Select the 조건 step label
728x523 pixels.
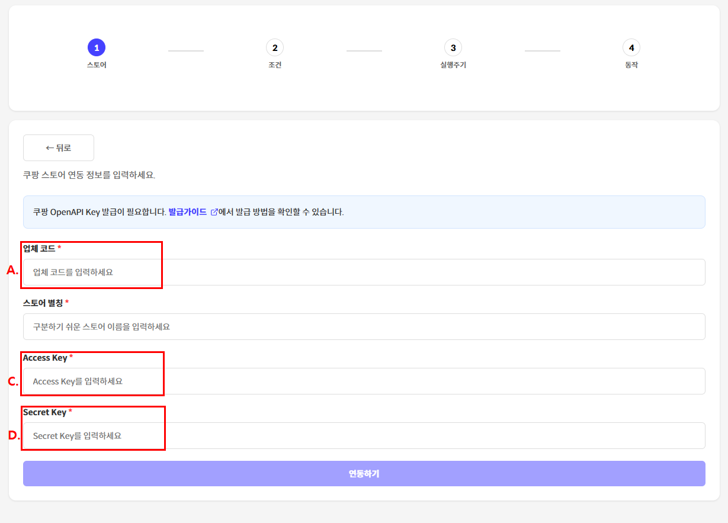click(x=275, y=65)
